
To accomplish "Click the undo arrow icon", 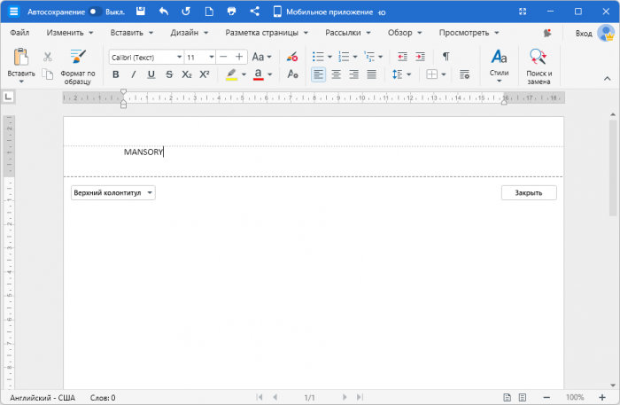I will (164, 12).
